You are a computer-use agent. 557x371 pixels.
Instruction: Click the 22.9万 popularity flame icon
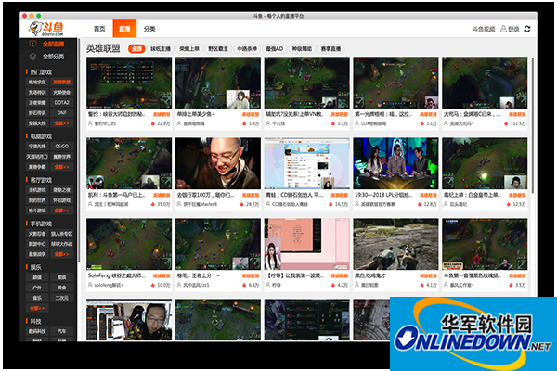[x=153, y=123]
